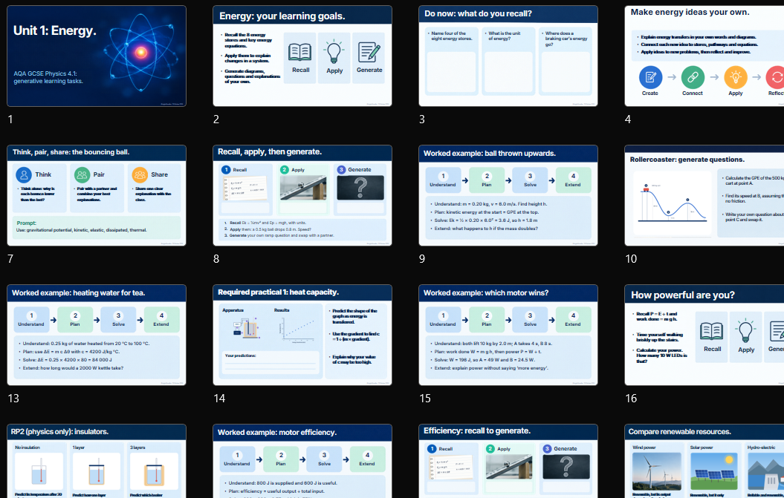Viewport: 784px width, 498px height.
Task: Select the 'Efficiency: recall to generate.' slide
Action: (508, 461)
